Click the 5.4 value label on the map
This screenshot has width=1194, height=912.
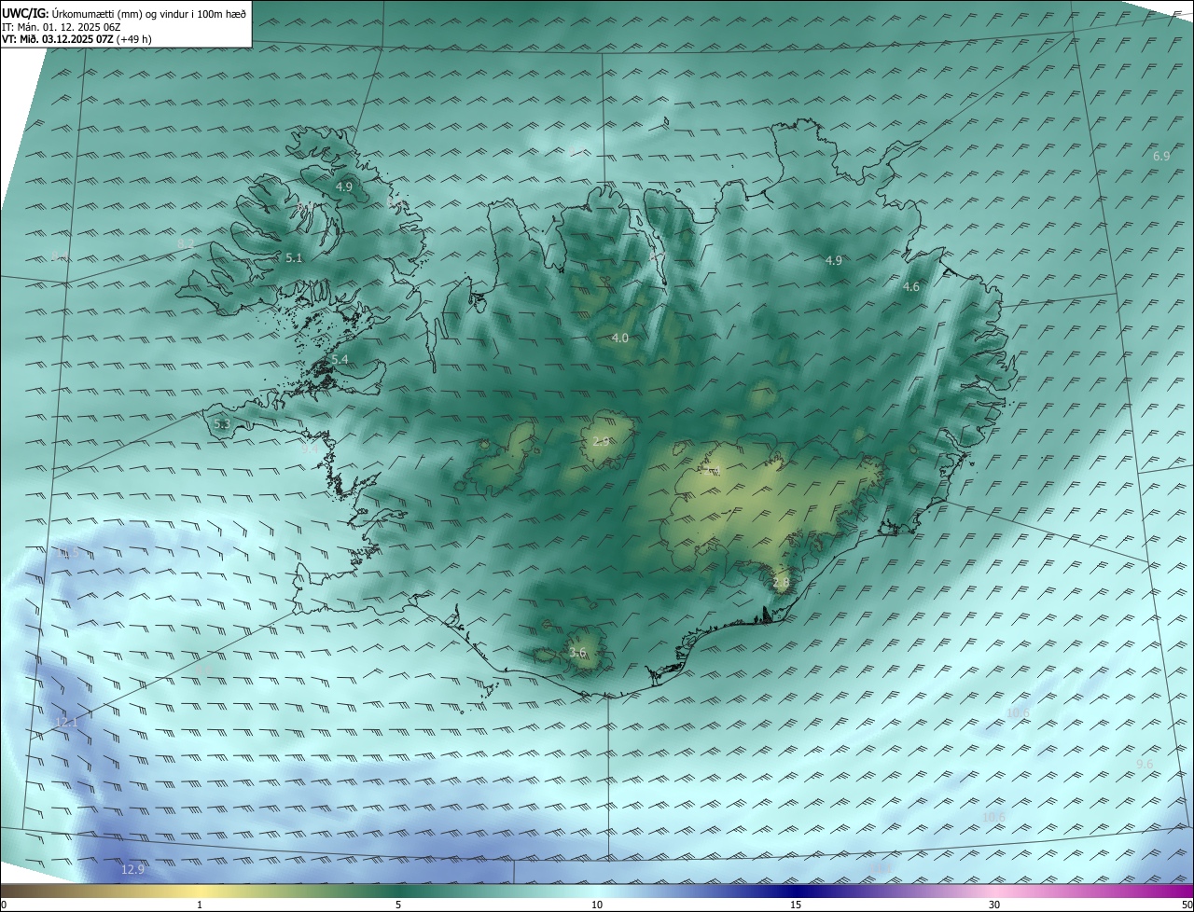[340, 359]
